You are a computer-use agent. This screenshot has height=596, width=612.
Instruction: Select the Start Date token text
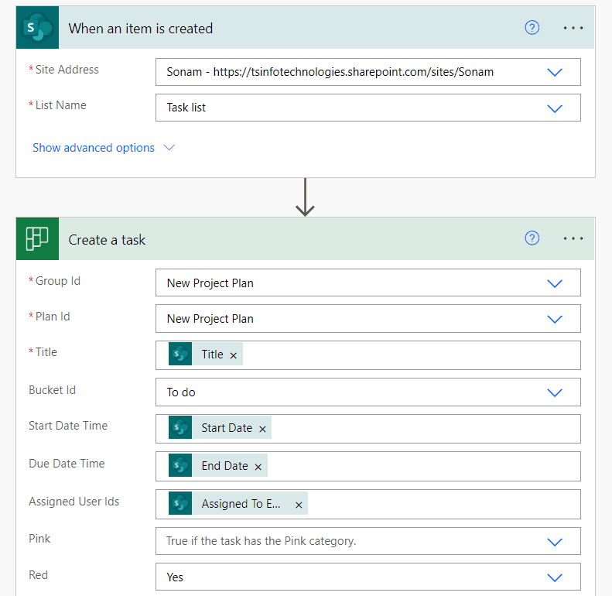click(227, 428)
